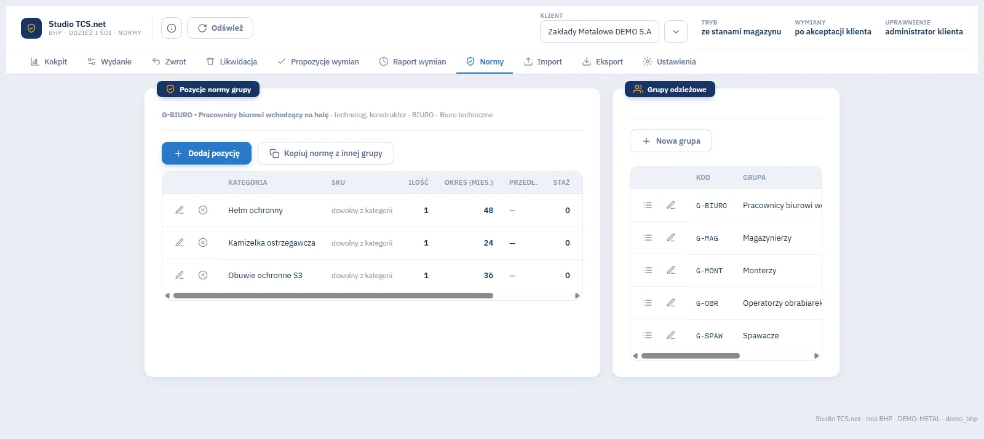Go to the Zwrot tab
Image resolution: width=984 pixels, height=439 pixels.
[x=169, y=61]
